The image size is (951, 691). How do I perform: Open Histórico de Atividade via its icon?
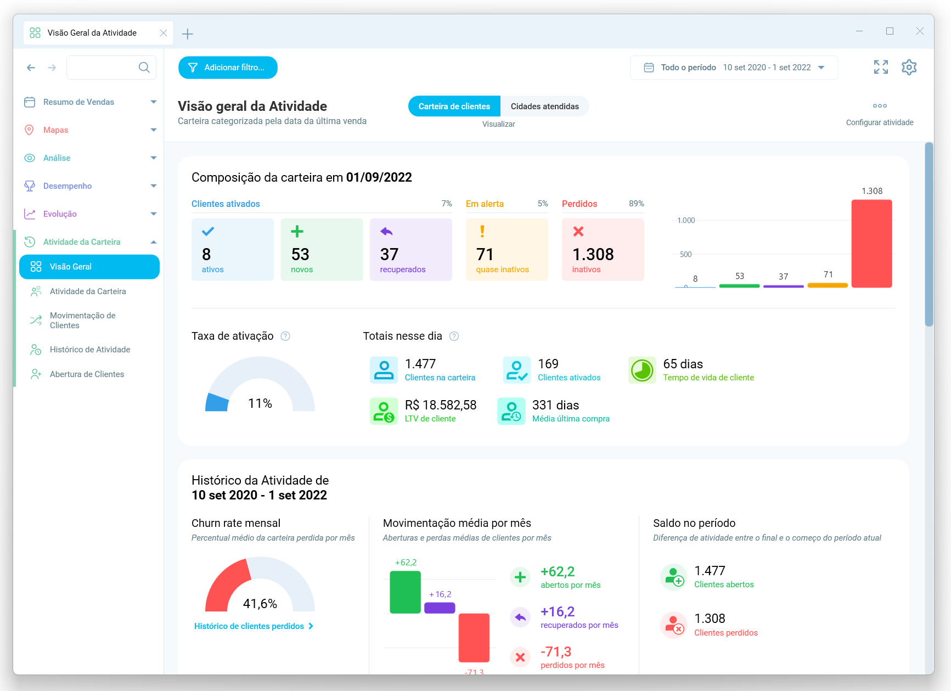click(36, 349)
